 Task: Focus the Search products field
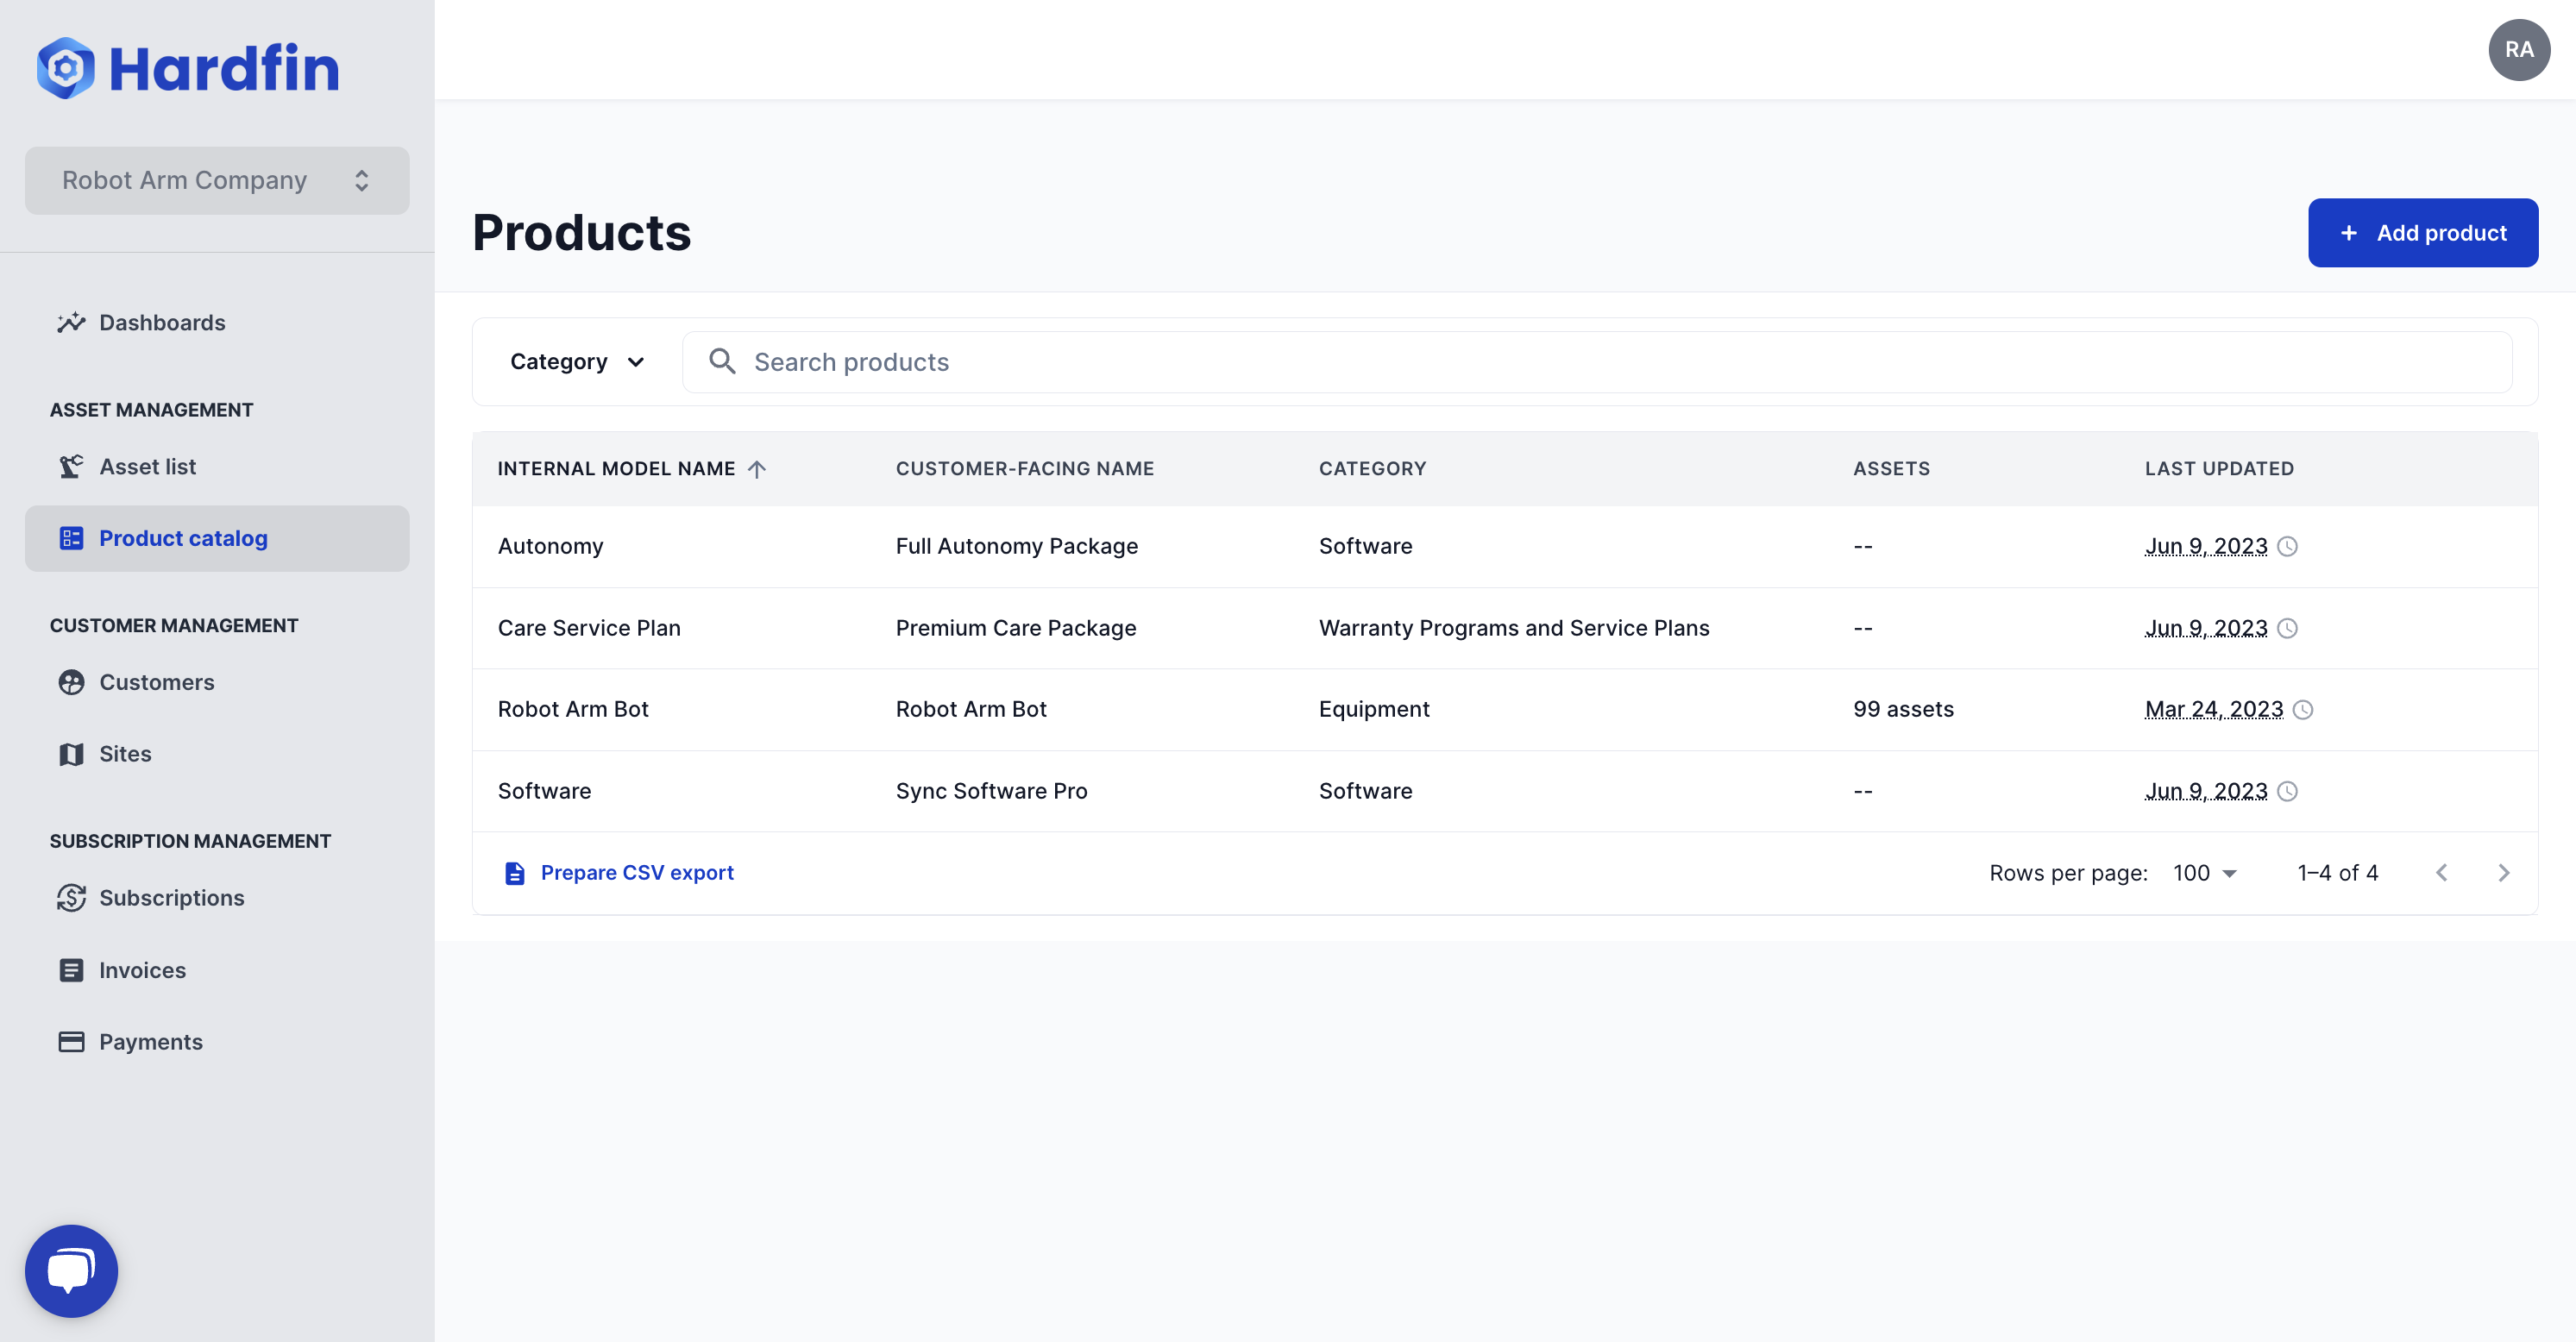(x=1597, y=362)
